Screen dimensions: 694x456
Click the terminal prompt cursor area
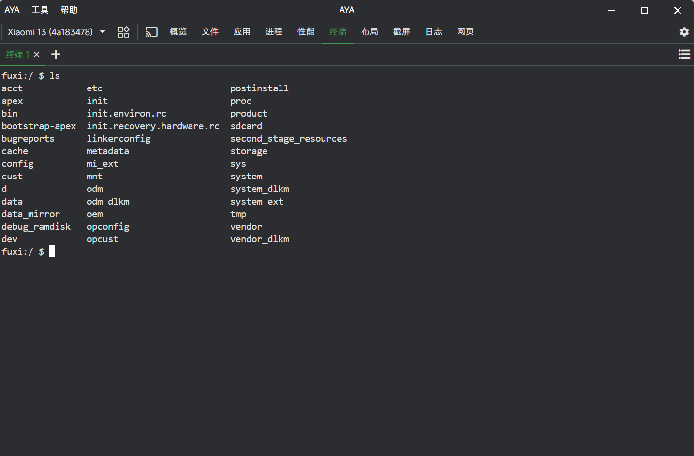click(52, 251)
